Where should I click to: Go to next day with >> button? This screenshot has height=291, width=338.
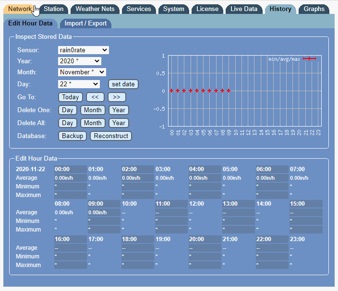pos(117,97)
